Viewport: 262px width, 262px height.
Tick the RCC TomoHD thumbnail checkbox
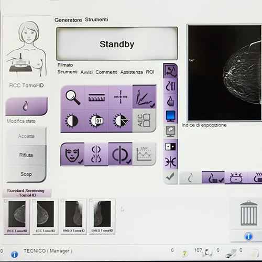(6, 201)
